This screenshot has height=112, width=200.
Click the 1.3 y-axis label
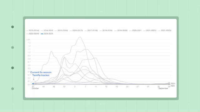(x=29, y=43)
